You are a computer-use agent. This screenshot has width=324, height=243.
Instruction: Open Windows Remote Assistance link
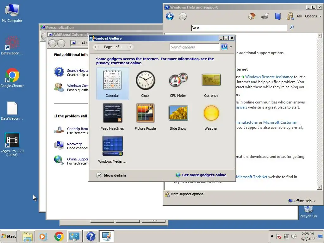(269, 77)
